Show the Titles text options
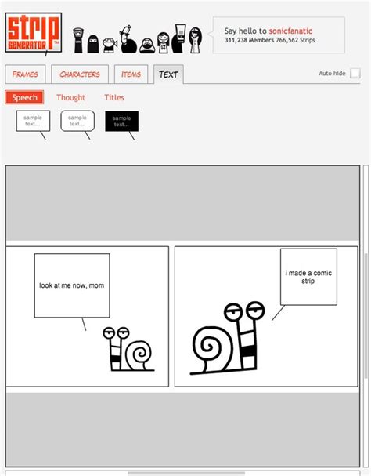The width and height of the screenshot is (371, 476). click(x=114, y=97)
